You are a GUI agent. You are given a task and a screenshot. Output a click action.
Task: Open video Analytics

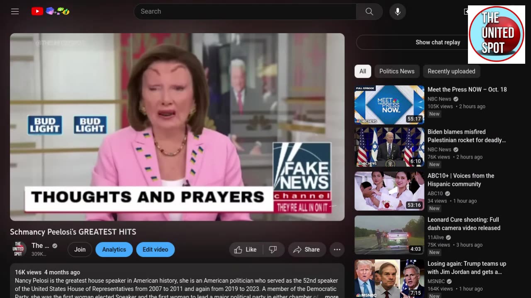pyautogui.click(x=114, y=250)
